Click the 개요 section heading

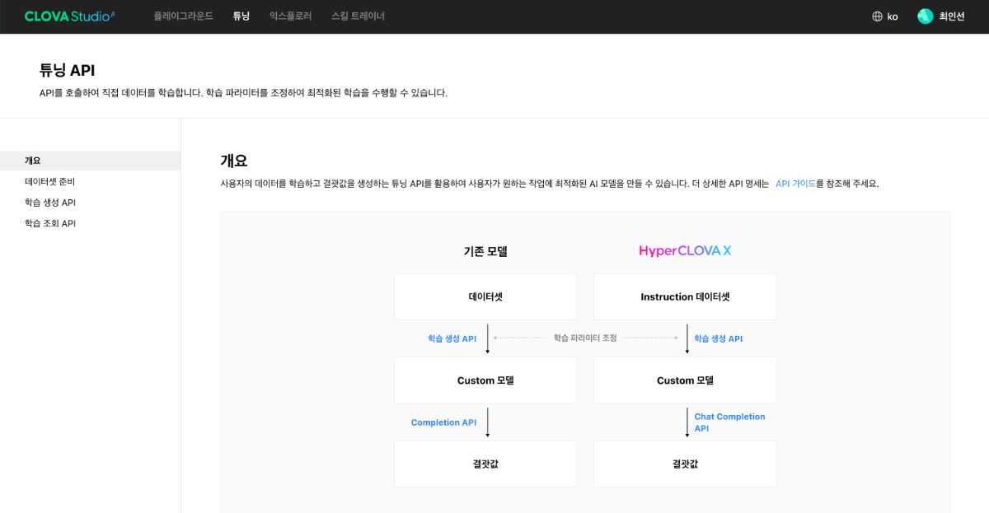(x=234, y=161)
